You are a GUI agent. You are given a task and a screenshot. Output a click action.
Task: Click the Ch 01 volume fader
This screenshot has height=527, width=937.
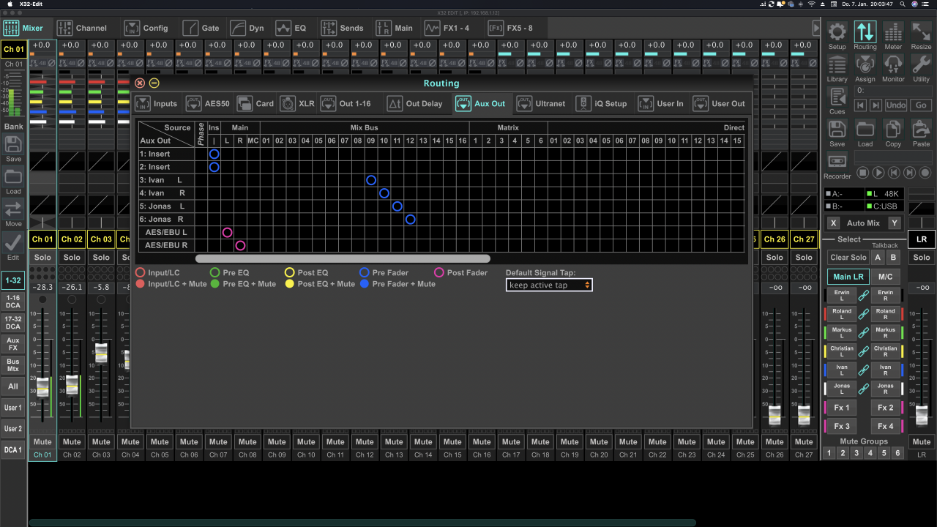pyautogui.click(x=42, y=387)
